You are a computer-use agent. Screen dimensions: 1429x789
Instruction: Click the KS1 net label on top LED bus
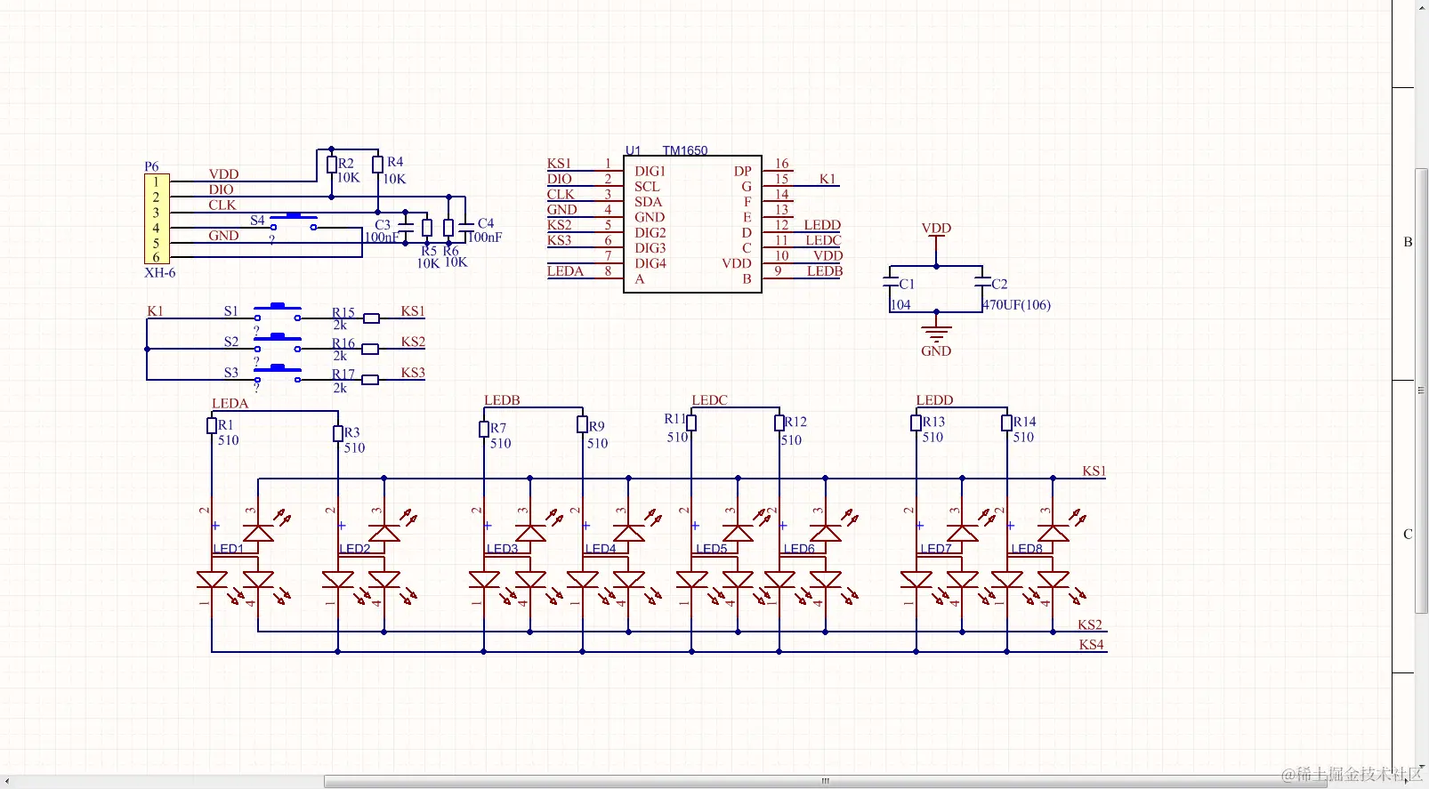pyautogui.click(x=1094, y=471)
